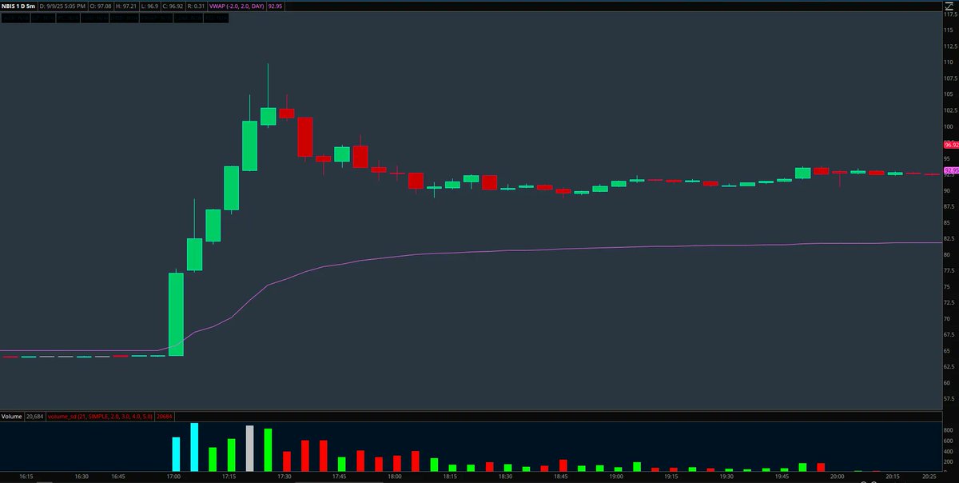Click the red 20684 volume_sd value

point(165,417)
